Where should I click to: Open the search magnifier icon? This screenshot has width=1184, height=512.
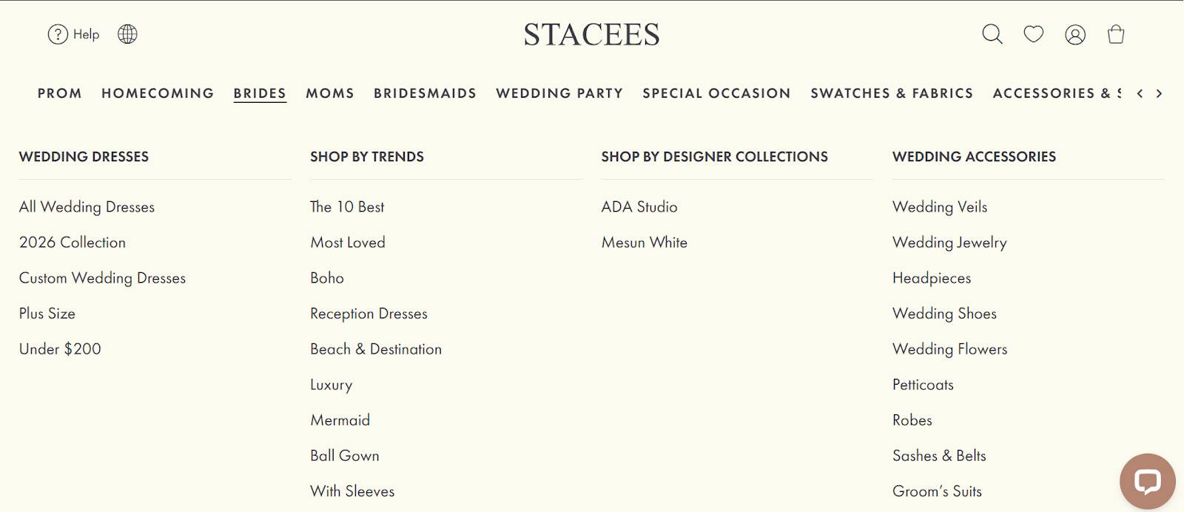(992, 34)
